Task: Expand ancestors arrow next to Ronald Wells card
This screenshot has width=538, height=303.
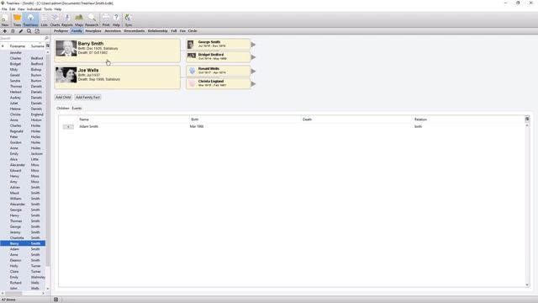Action: coord(253,71)
